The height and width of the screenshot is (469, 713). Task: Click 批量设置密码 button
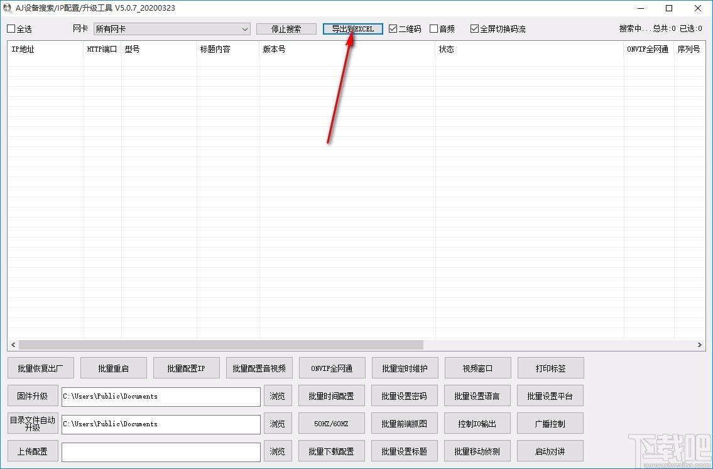pyautogui.click(x=405, y=396)
